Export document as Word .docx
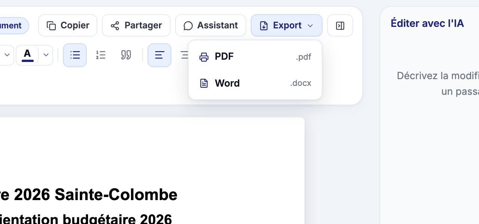 click(255, 83)
